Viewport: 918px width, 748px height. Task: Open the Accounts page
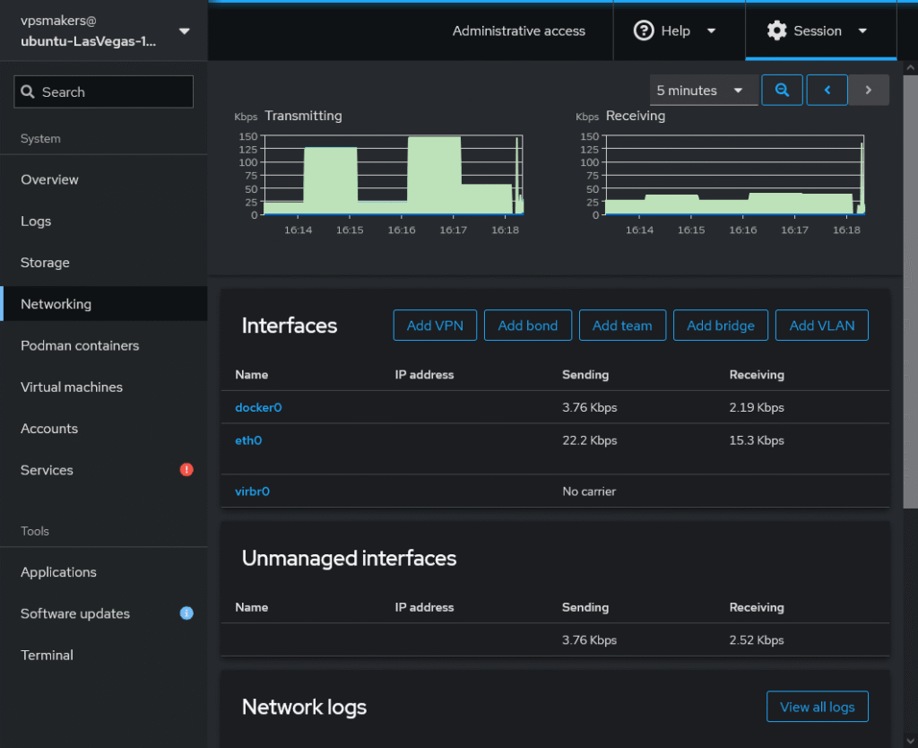click(104, 429)
